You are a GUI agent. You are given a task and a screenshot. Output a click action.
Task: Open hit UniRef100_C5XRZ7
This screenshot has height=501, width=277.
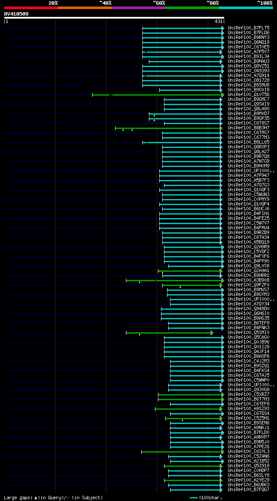click(248, 395)
